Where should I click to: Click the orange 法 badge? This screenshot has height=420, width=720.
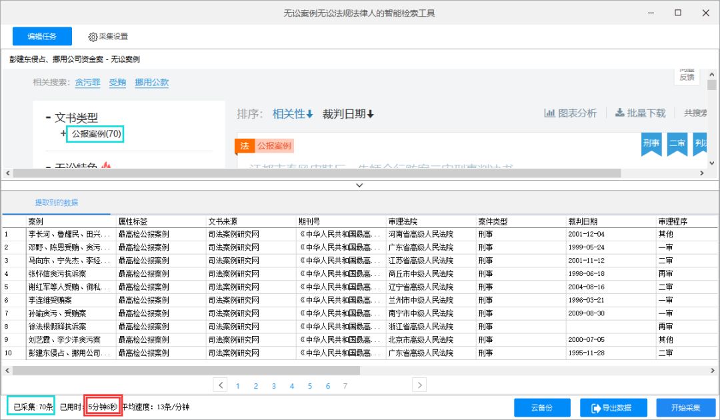[244, 146]
